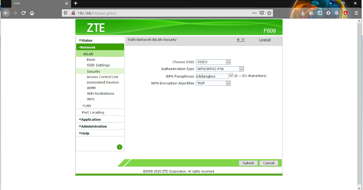Open the Authentication Type dropdown

point(220,69)
